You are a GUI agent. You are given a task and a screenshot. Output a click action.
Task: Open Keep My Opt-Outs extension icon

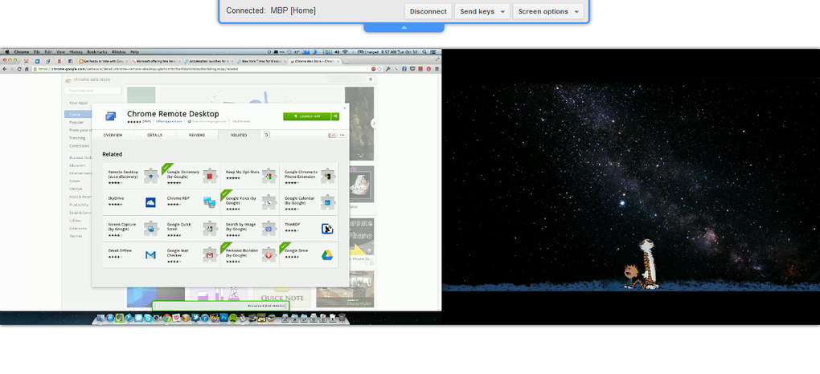point(269,176)
